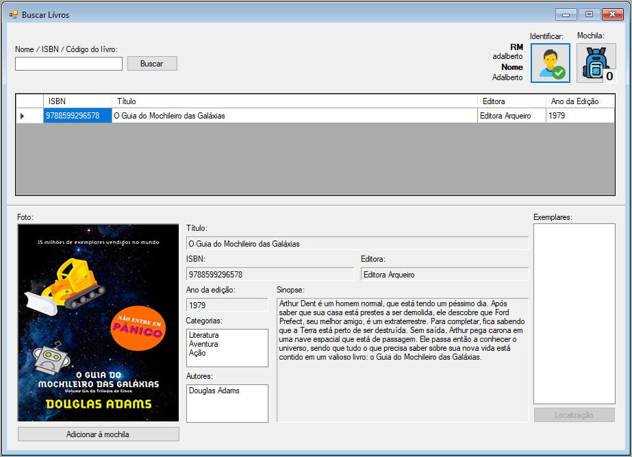This screenshot has width=632, height=457.
Task: Focus the Nome / ISBN search field
Action: click(69, 63)
